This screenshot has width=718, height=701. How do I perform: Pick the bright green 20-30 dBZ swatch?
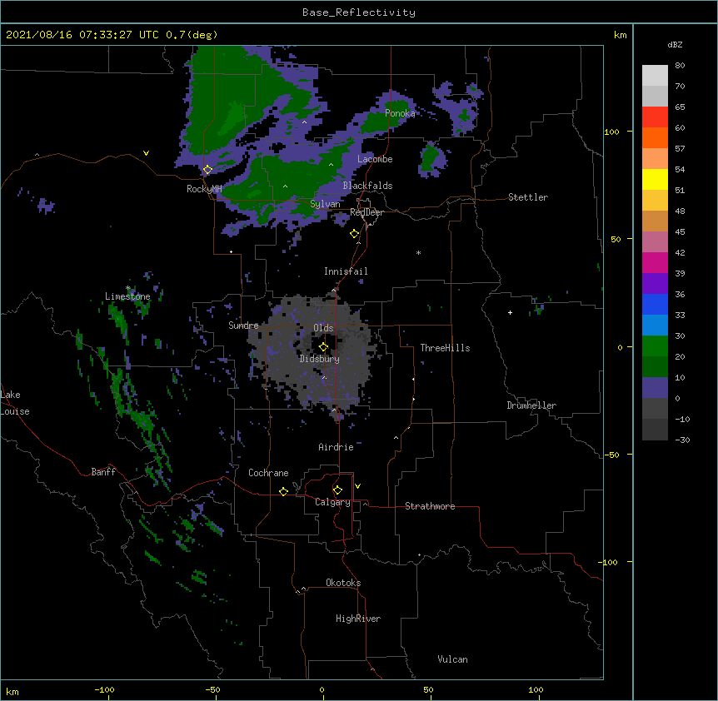pos(655,346)
